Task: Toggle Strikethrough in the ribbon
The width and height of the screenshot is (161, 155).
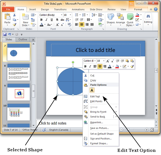Action: [62, 20]
